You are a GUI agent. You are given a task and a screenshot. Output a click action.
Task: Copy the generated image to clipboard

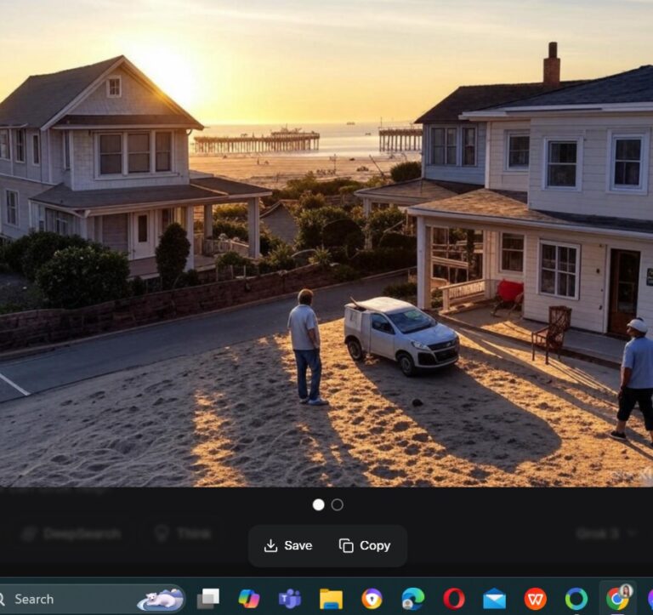[365, 546]
